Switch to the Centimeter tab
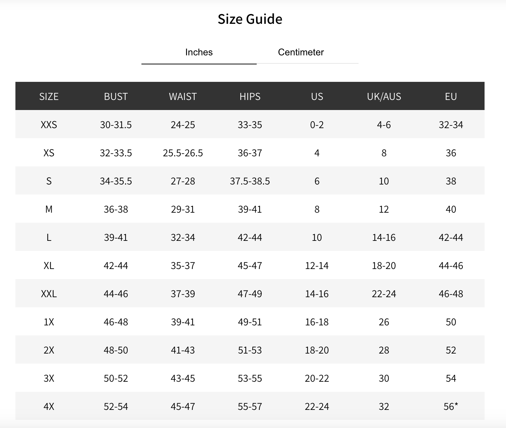This screenshot has width=506, height=428. click(301, 52)
